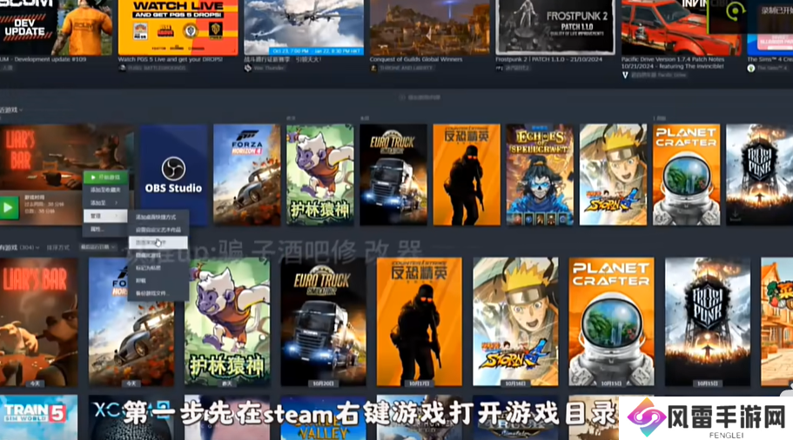Choose 备份游戏文件 in the submenu
Viewport: 793px width, 440px height.
point(153,294)
